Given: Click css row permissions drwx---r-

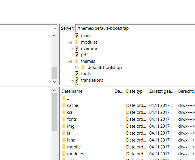Looking at the screenshot, I should 186,112.
